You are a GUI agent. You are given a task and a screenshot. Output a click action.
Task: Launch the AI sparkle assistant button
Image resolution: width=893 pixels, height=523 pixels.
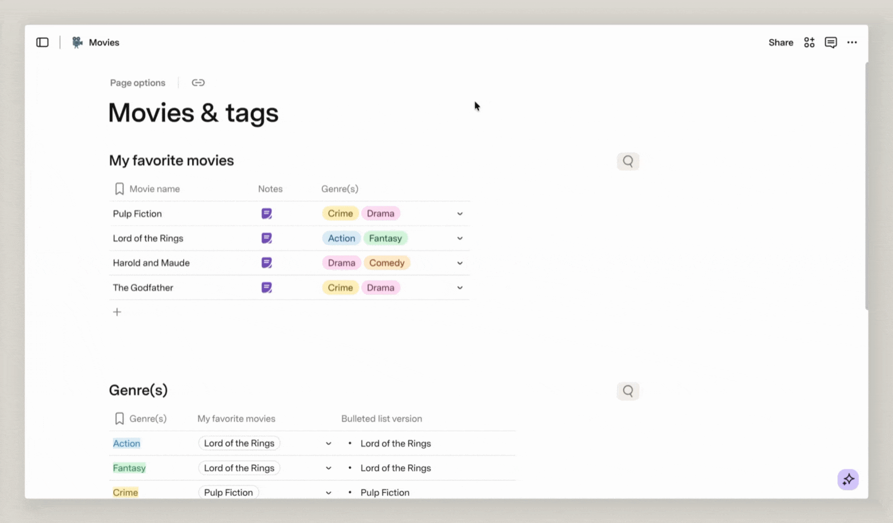click(848, 479)
